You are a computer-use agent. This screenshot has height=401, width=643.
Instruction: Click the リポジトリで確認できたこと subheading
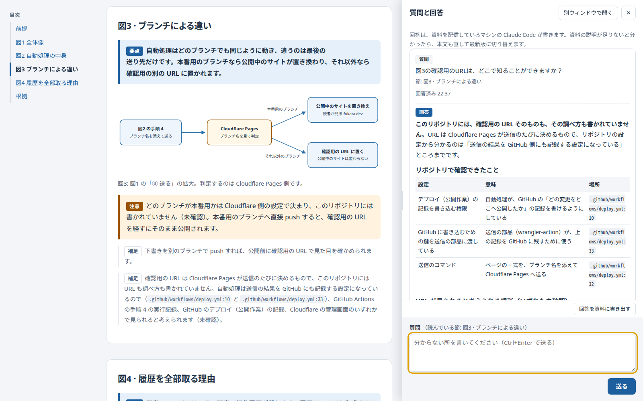[x=457, y=170]
